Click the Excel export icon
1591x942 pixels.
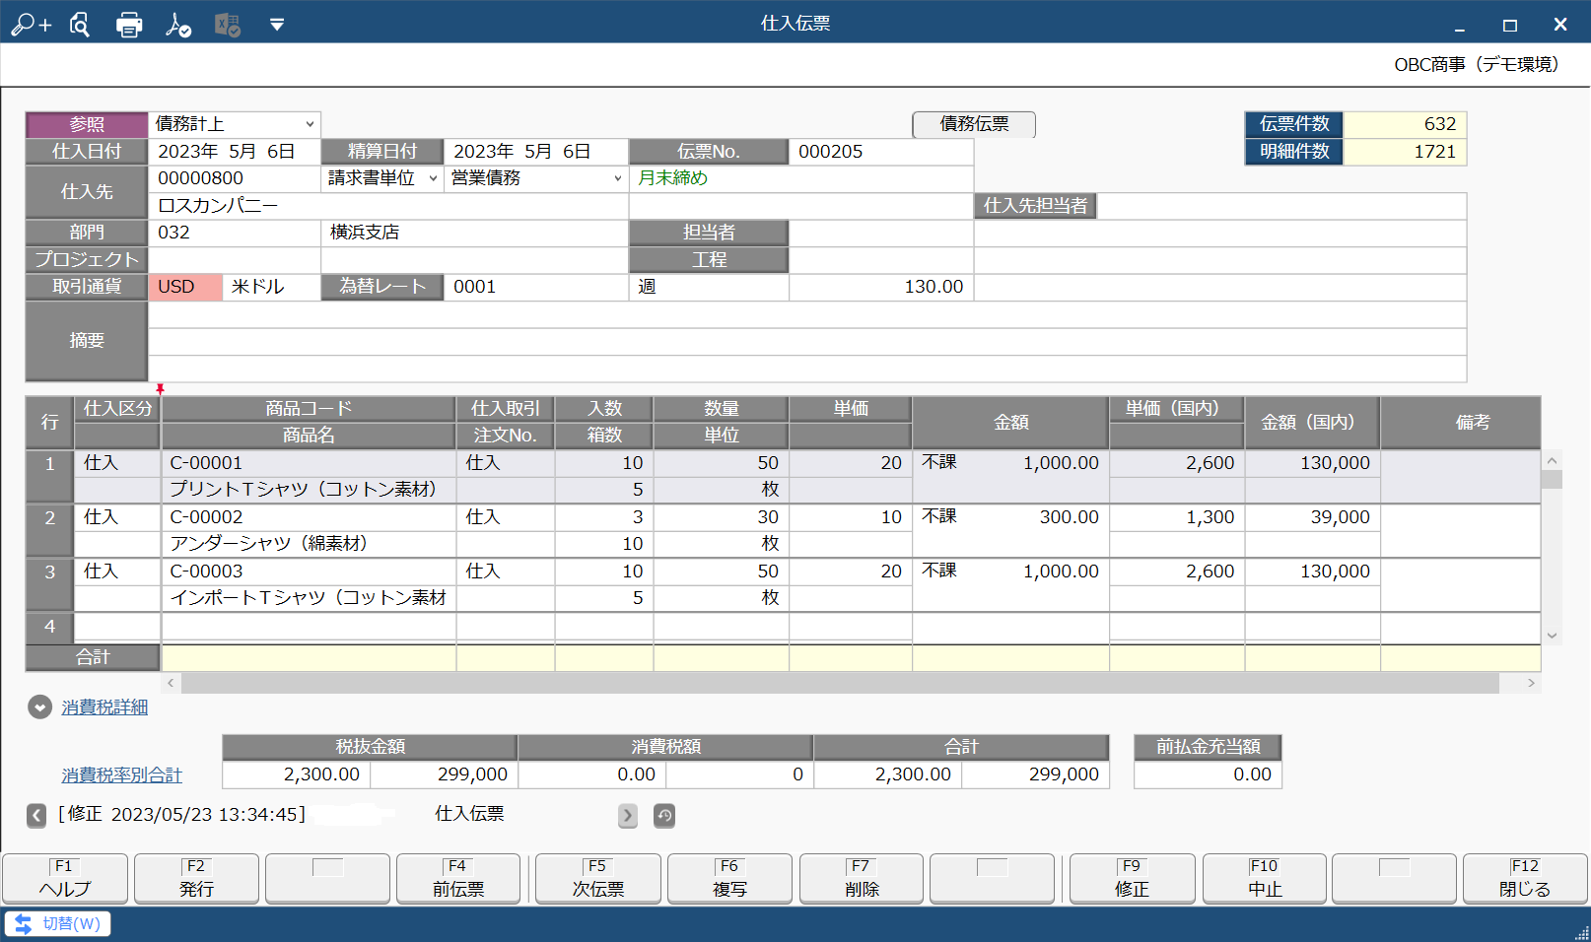tap(228, 25)
